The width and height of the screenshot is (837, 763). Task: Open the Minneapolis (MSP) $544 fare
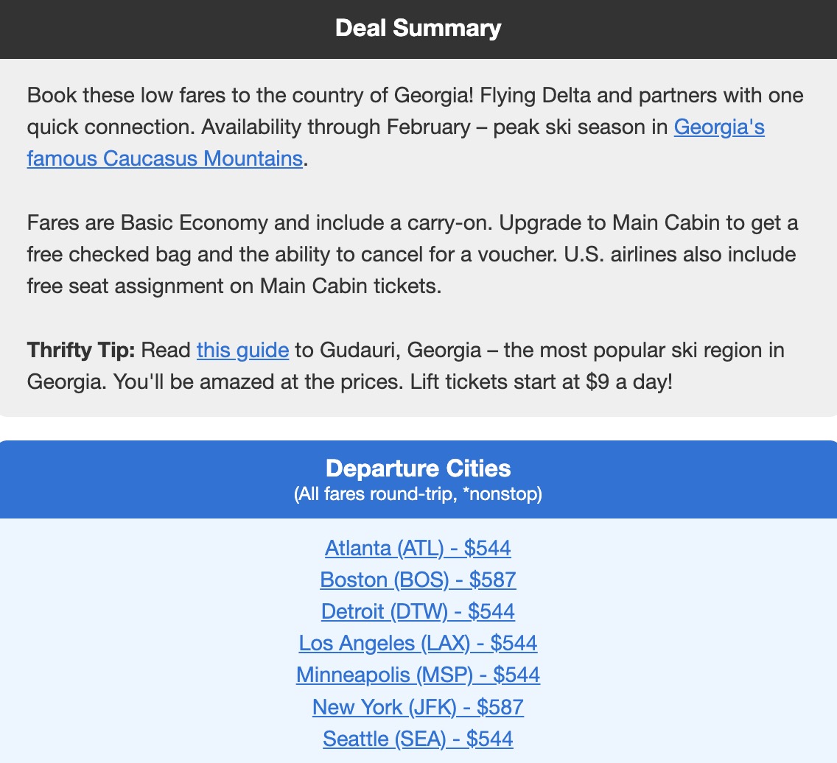(x=418, y=675)
